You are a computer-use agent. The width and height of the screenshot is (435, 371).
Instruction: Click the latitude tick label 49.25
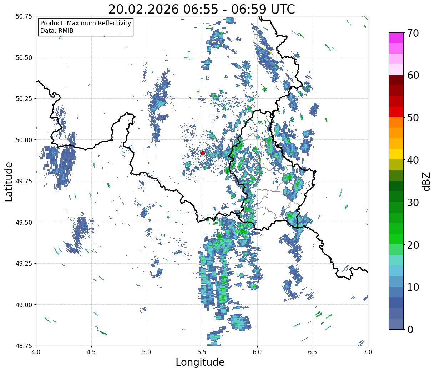[24, 264]
